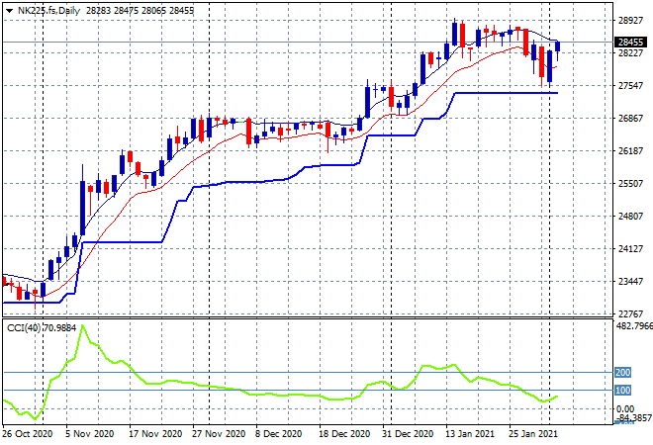Image resolution: width=653 pixels, height=445 pixels.
Task: Click the 23447 price axis label
Action: [x=630, y=282]
